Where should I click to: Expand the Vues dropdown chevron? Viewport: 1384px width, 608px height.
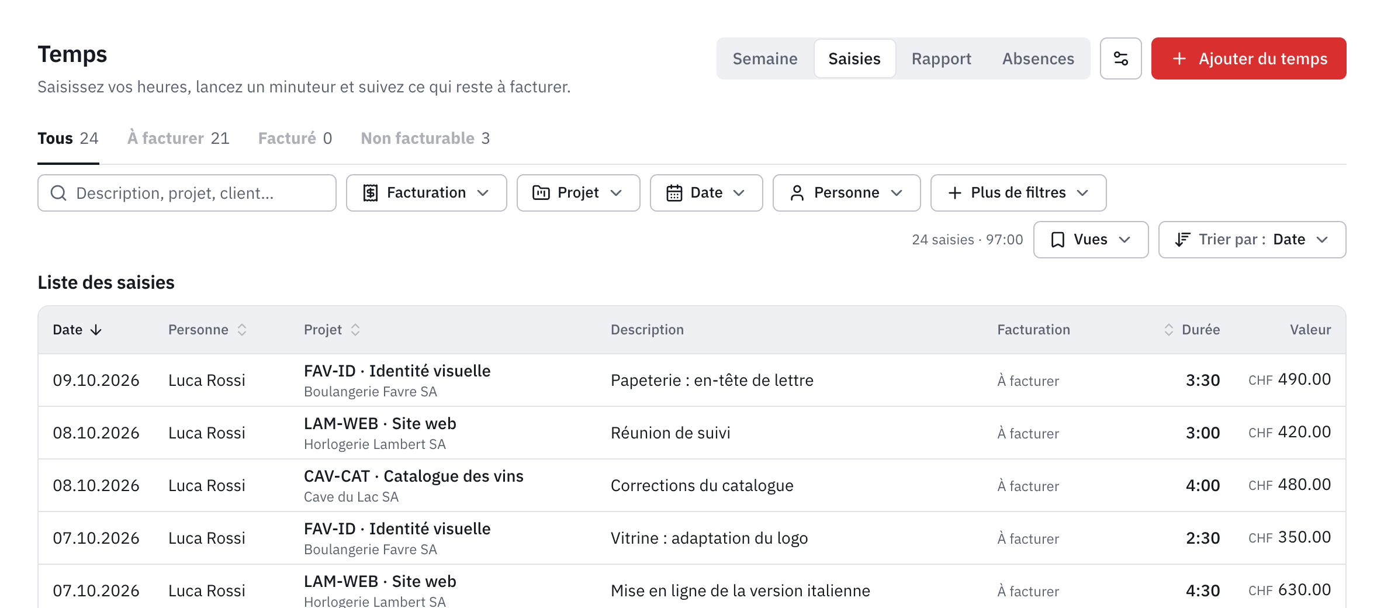click(1124, 240)
